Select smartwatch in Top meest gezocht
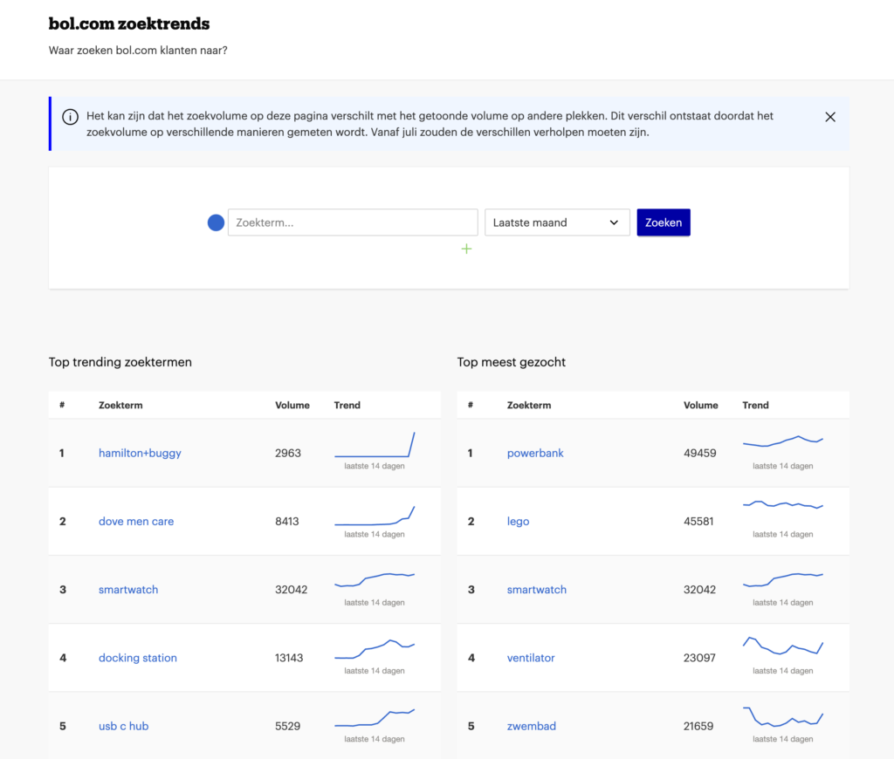The width and height of the screenshot is (894, 759). pyautogui.click(x=537, y=590)
